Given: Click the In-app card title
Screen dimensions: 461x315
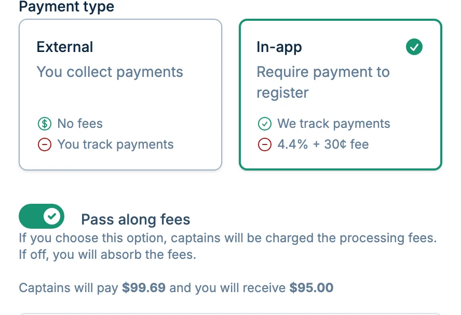Looking at the screenshot, I should point(279,47).
